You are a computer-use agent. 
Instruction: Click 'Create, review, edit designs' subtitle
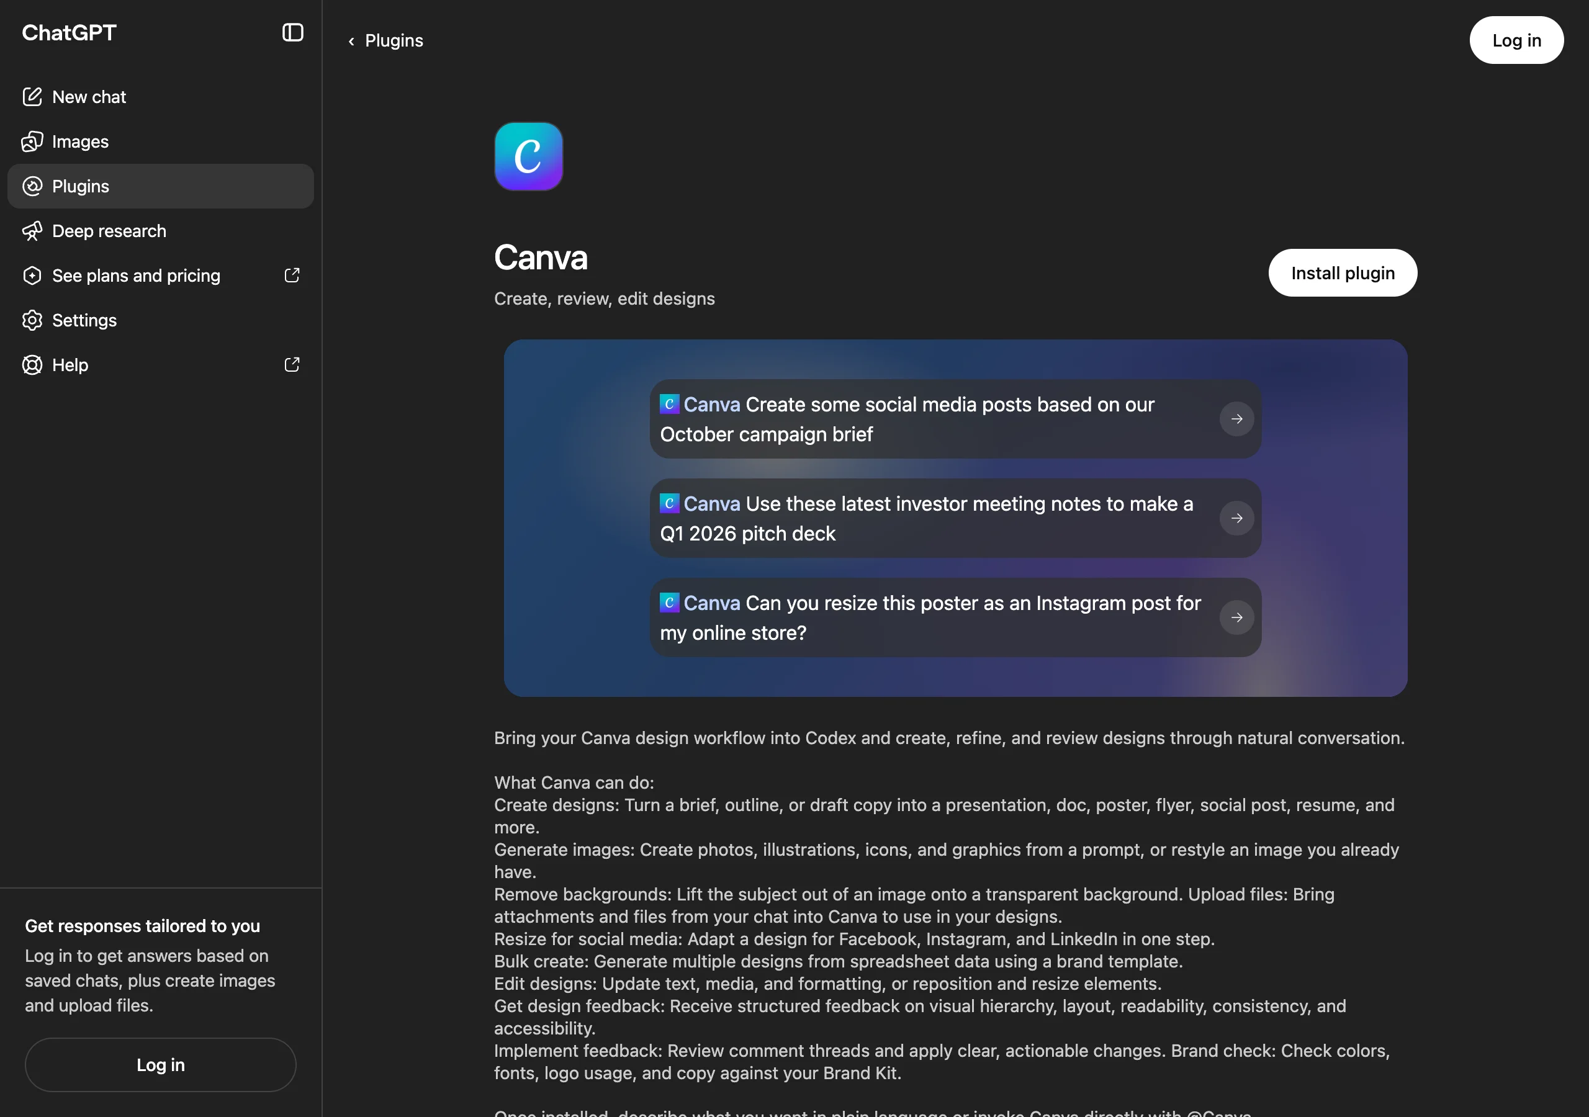pyautogui.click(x=604, y=299)
